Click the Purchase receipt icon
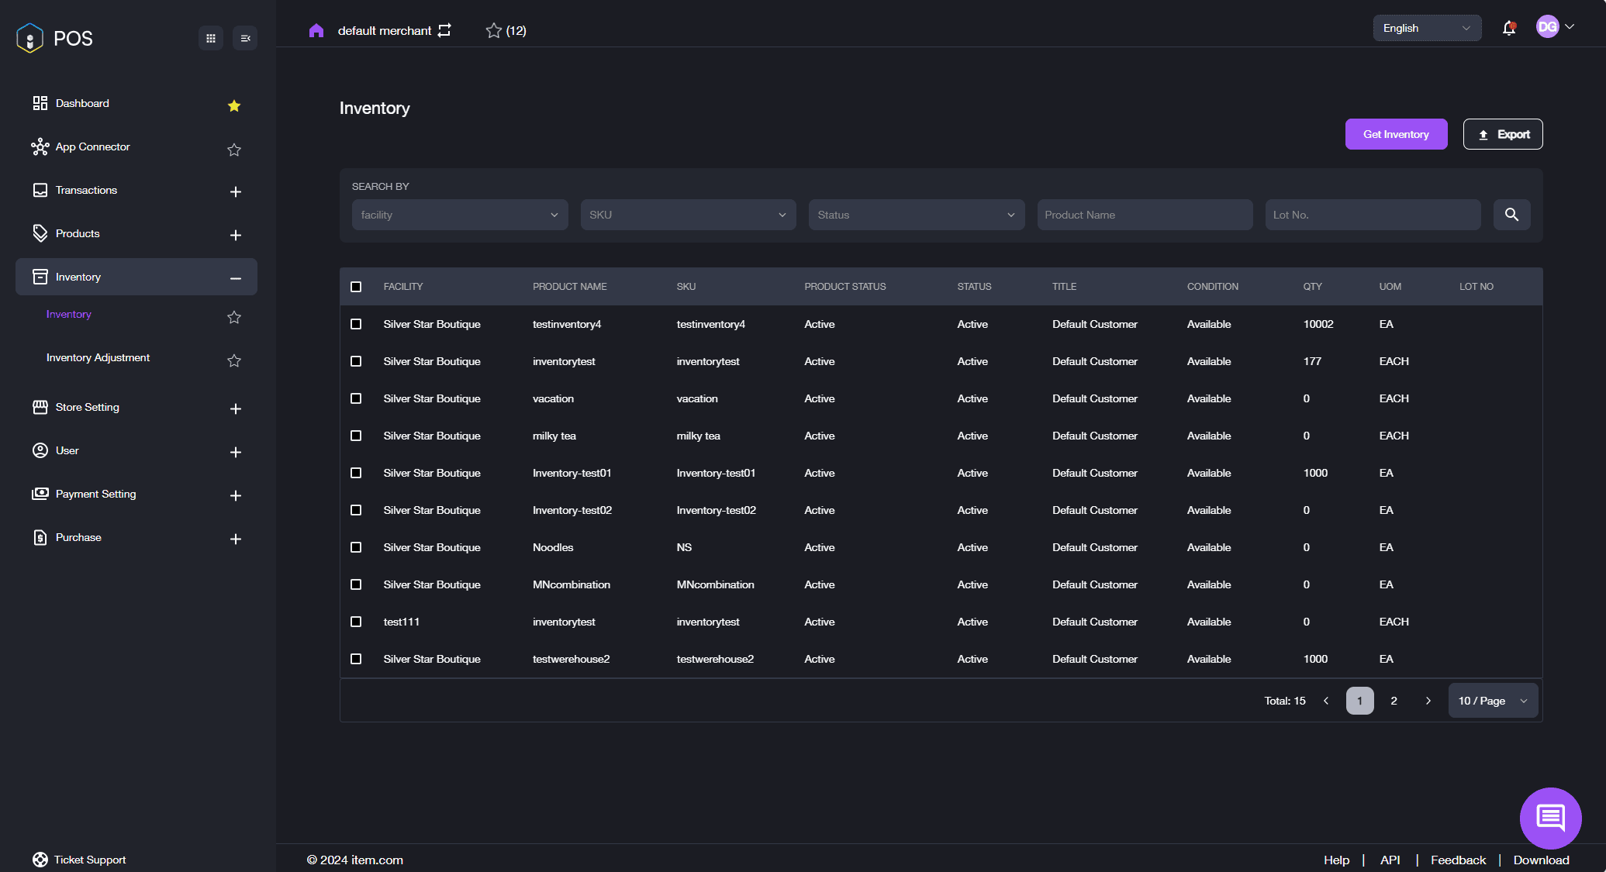1606x872 pixels. pyautogui.click(x=40, y=537)
